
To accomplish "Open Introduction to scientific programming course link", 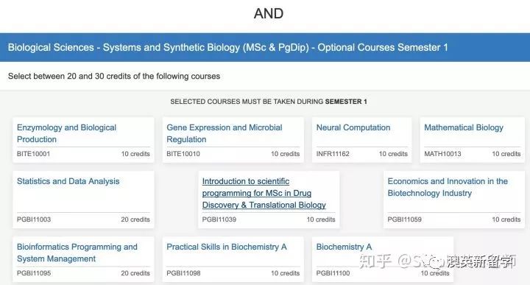I will (x=264, y=193).
